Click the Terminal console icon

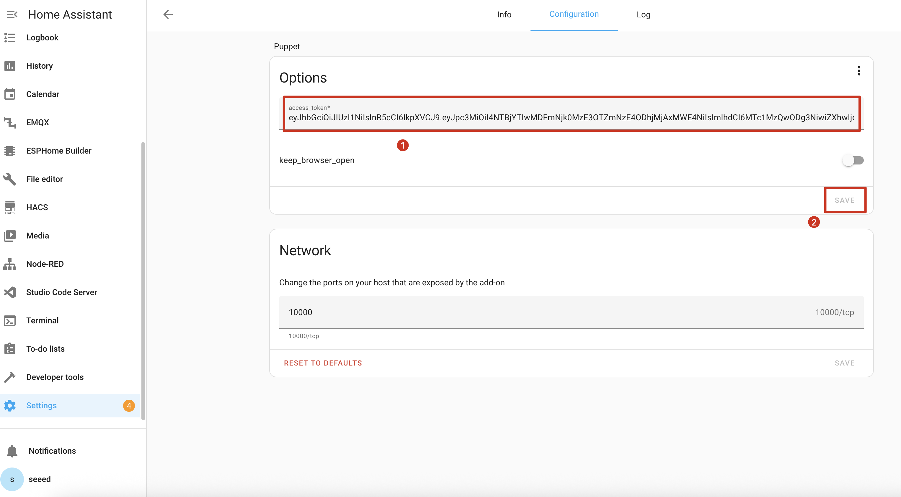(10, 320)
